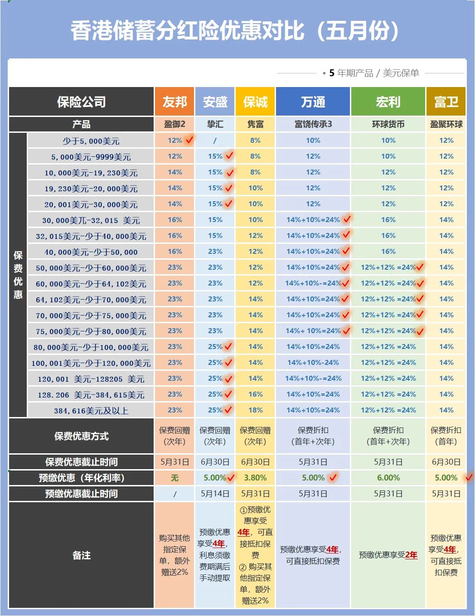Click checkmark on 万通 14%+10%=24% offer

pyautogui.click(x=346, y=220)
